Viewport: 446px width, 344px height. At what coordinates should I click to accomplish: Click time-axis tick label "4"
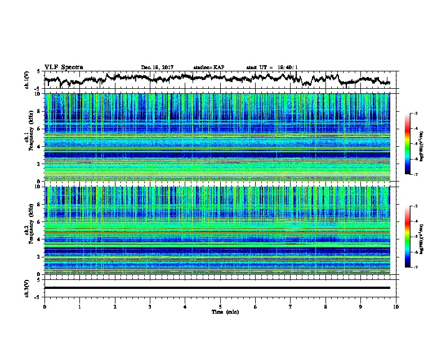click(x=185, y=307)
